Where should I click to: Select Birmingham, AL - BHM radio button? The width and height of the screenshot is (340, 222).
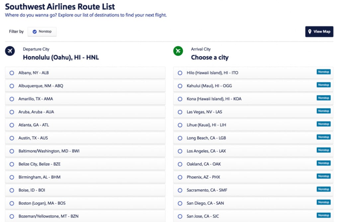pos(12,177)
